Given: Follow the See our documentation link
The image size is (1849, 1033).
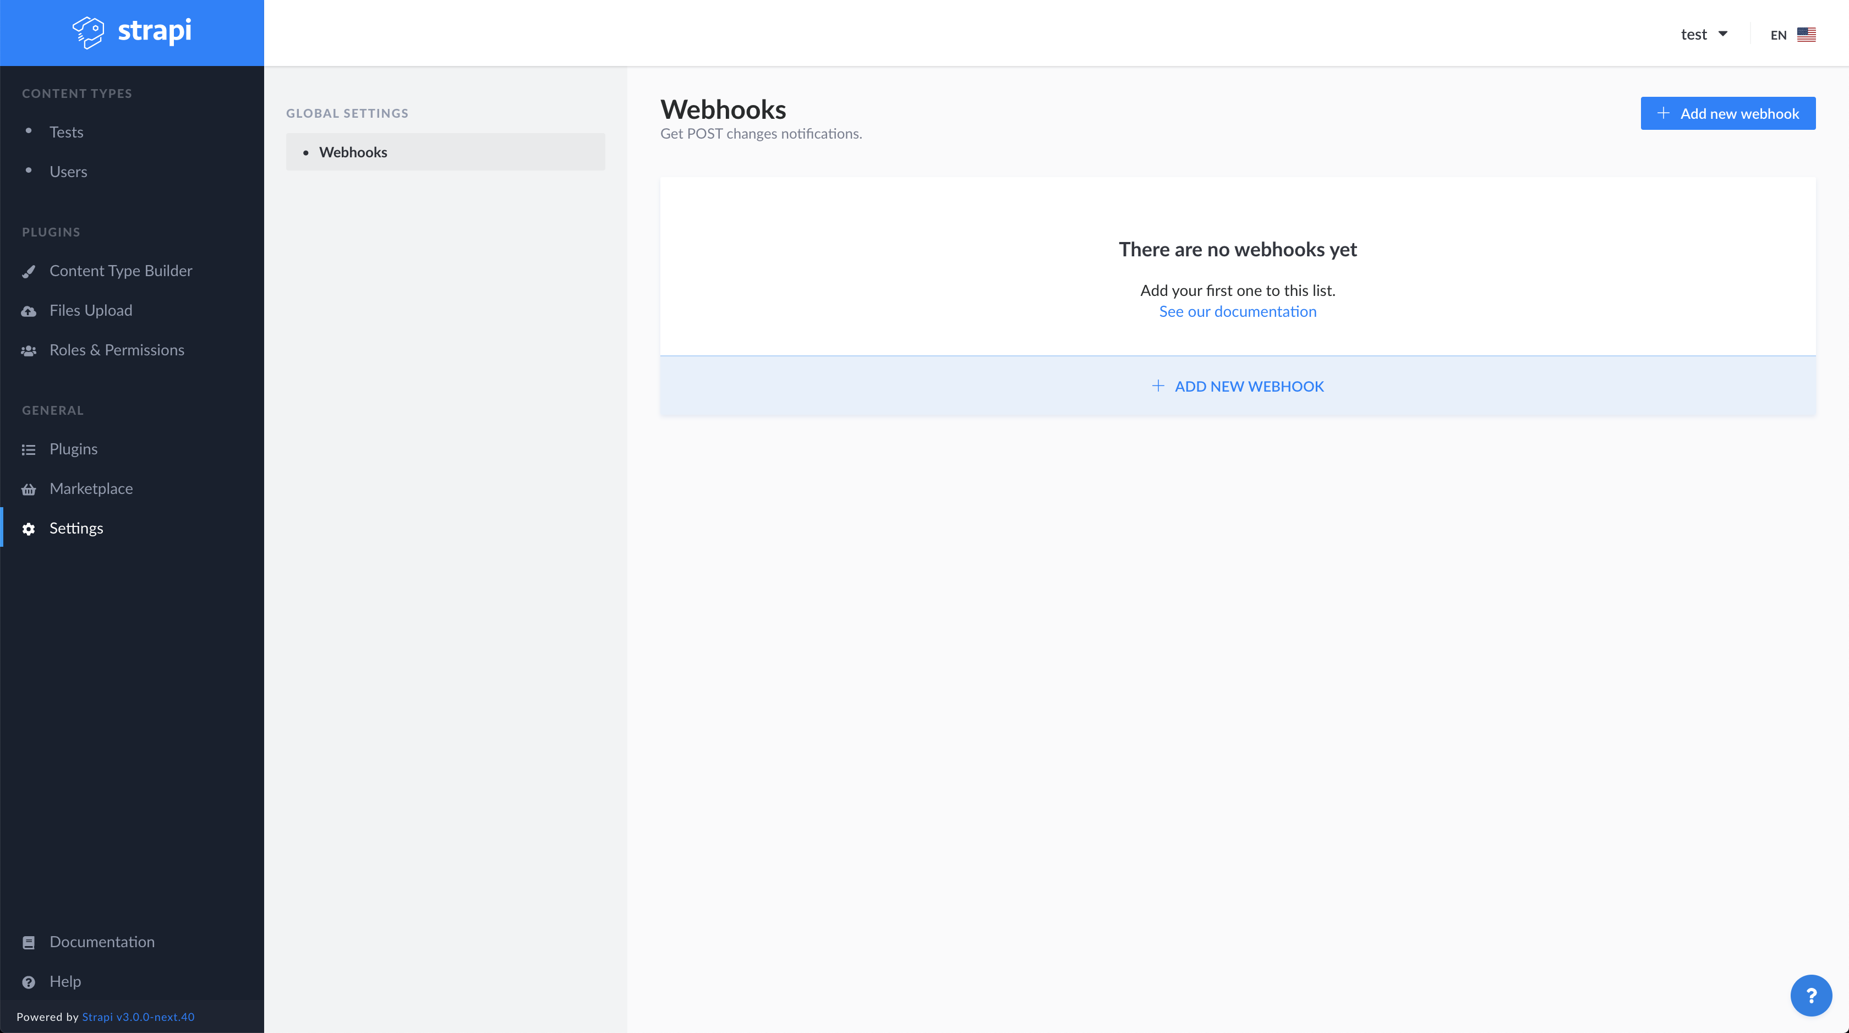Looking at the screenshot, I should tap(1238, 311).
